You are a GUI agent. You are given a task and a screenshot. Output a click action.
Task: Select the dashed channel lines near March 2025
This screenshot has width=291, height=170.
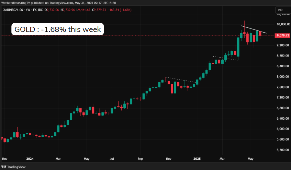[225, 58]
